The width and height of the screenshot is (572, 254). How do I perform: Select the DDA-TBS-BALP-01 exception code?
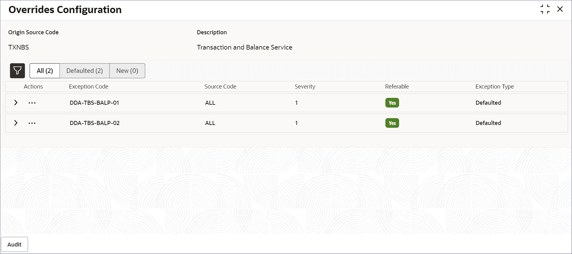pos(94,103)
